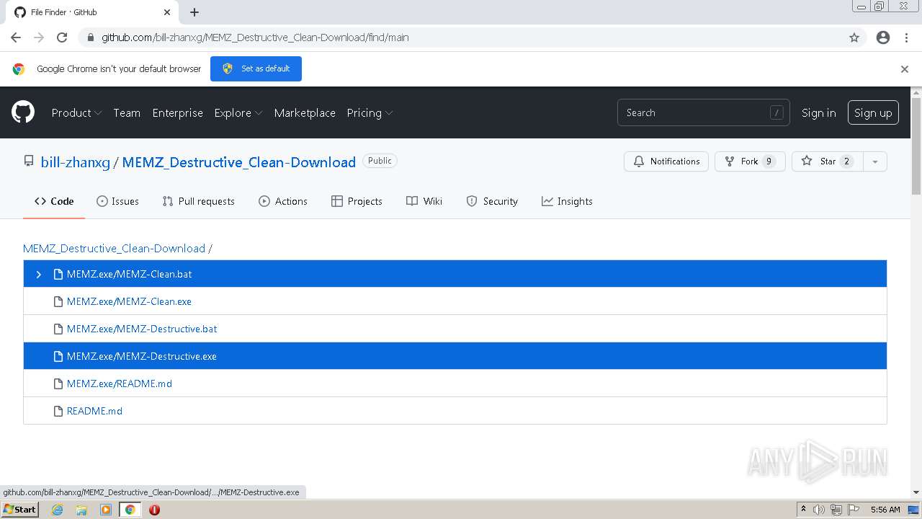Open the Star list dropdown arrow
The image size is (922, 519).
(874, 161)
